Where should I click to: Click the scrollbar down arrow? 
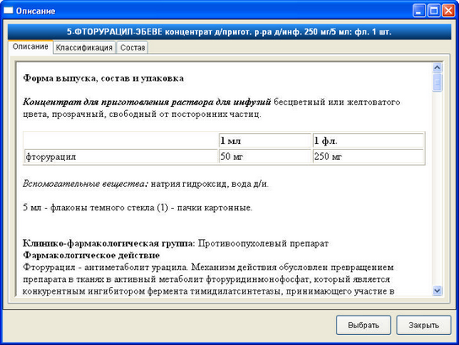[x=437, y=290]
